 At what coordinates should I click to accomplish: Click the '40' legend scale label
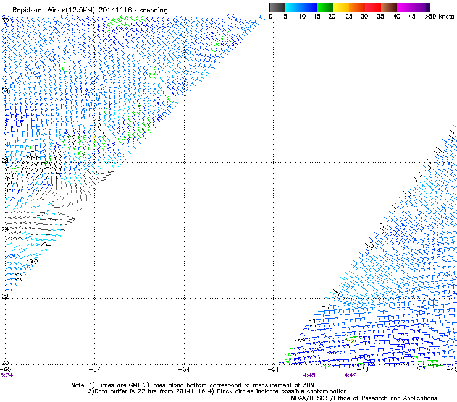pos(396,17)
